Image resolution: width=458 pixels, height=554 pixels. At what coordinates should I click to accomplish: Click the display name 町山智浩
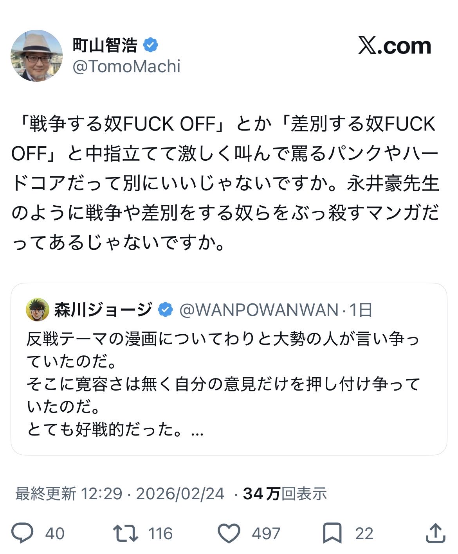105,45
